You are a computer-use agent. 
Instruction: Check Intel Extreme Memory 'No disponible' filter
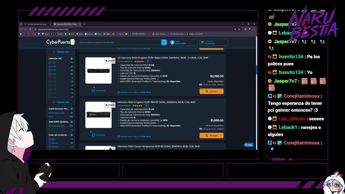[50, 113]
